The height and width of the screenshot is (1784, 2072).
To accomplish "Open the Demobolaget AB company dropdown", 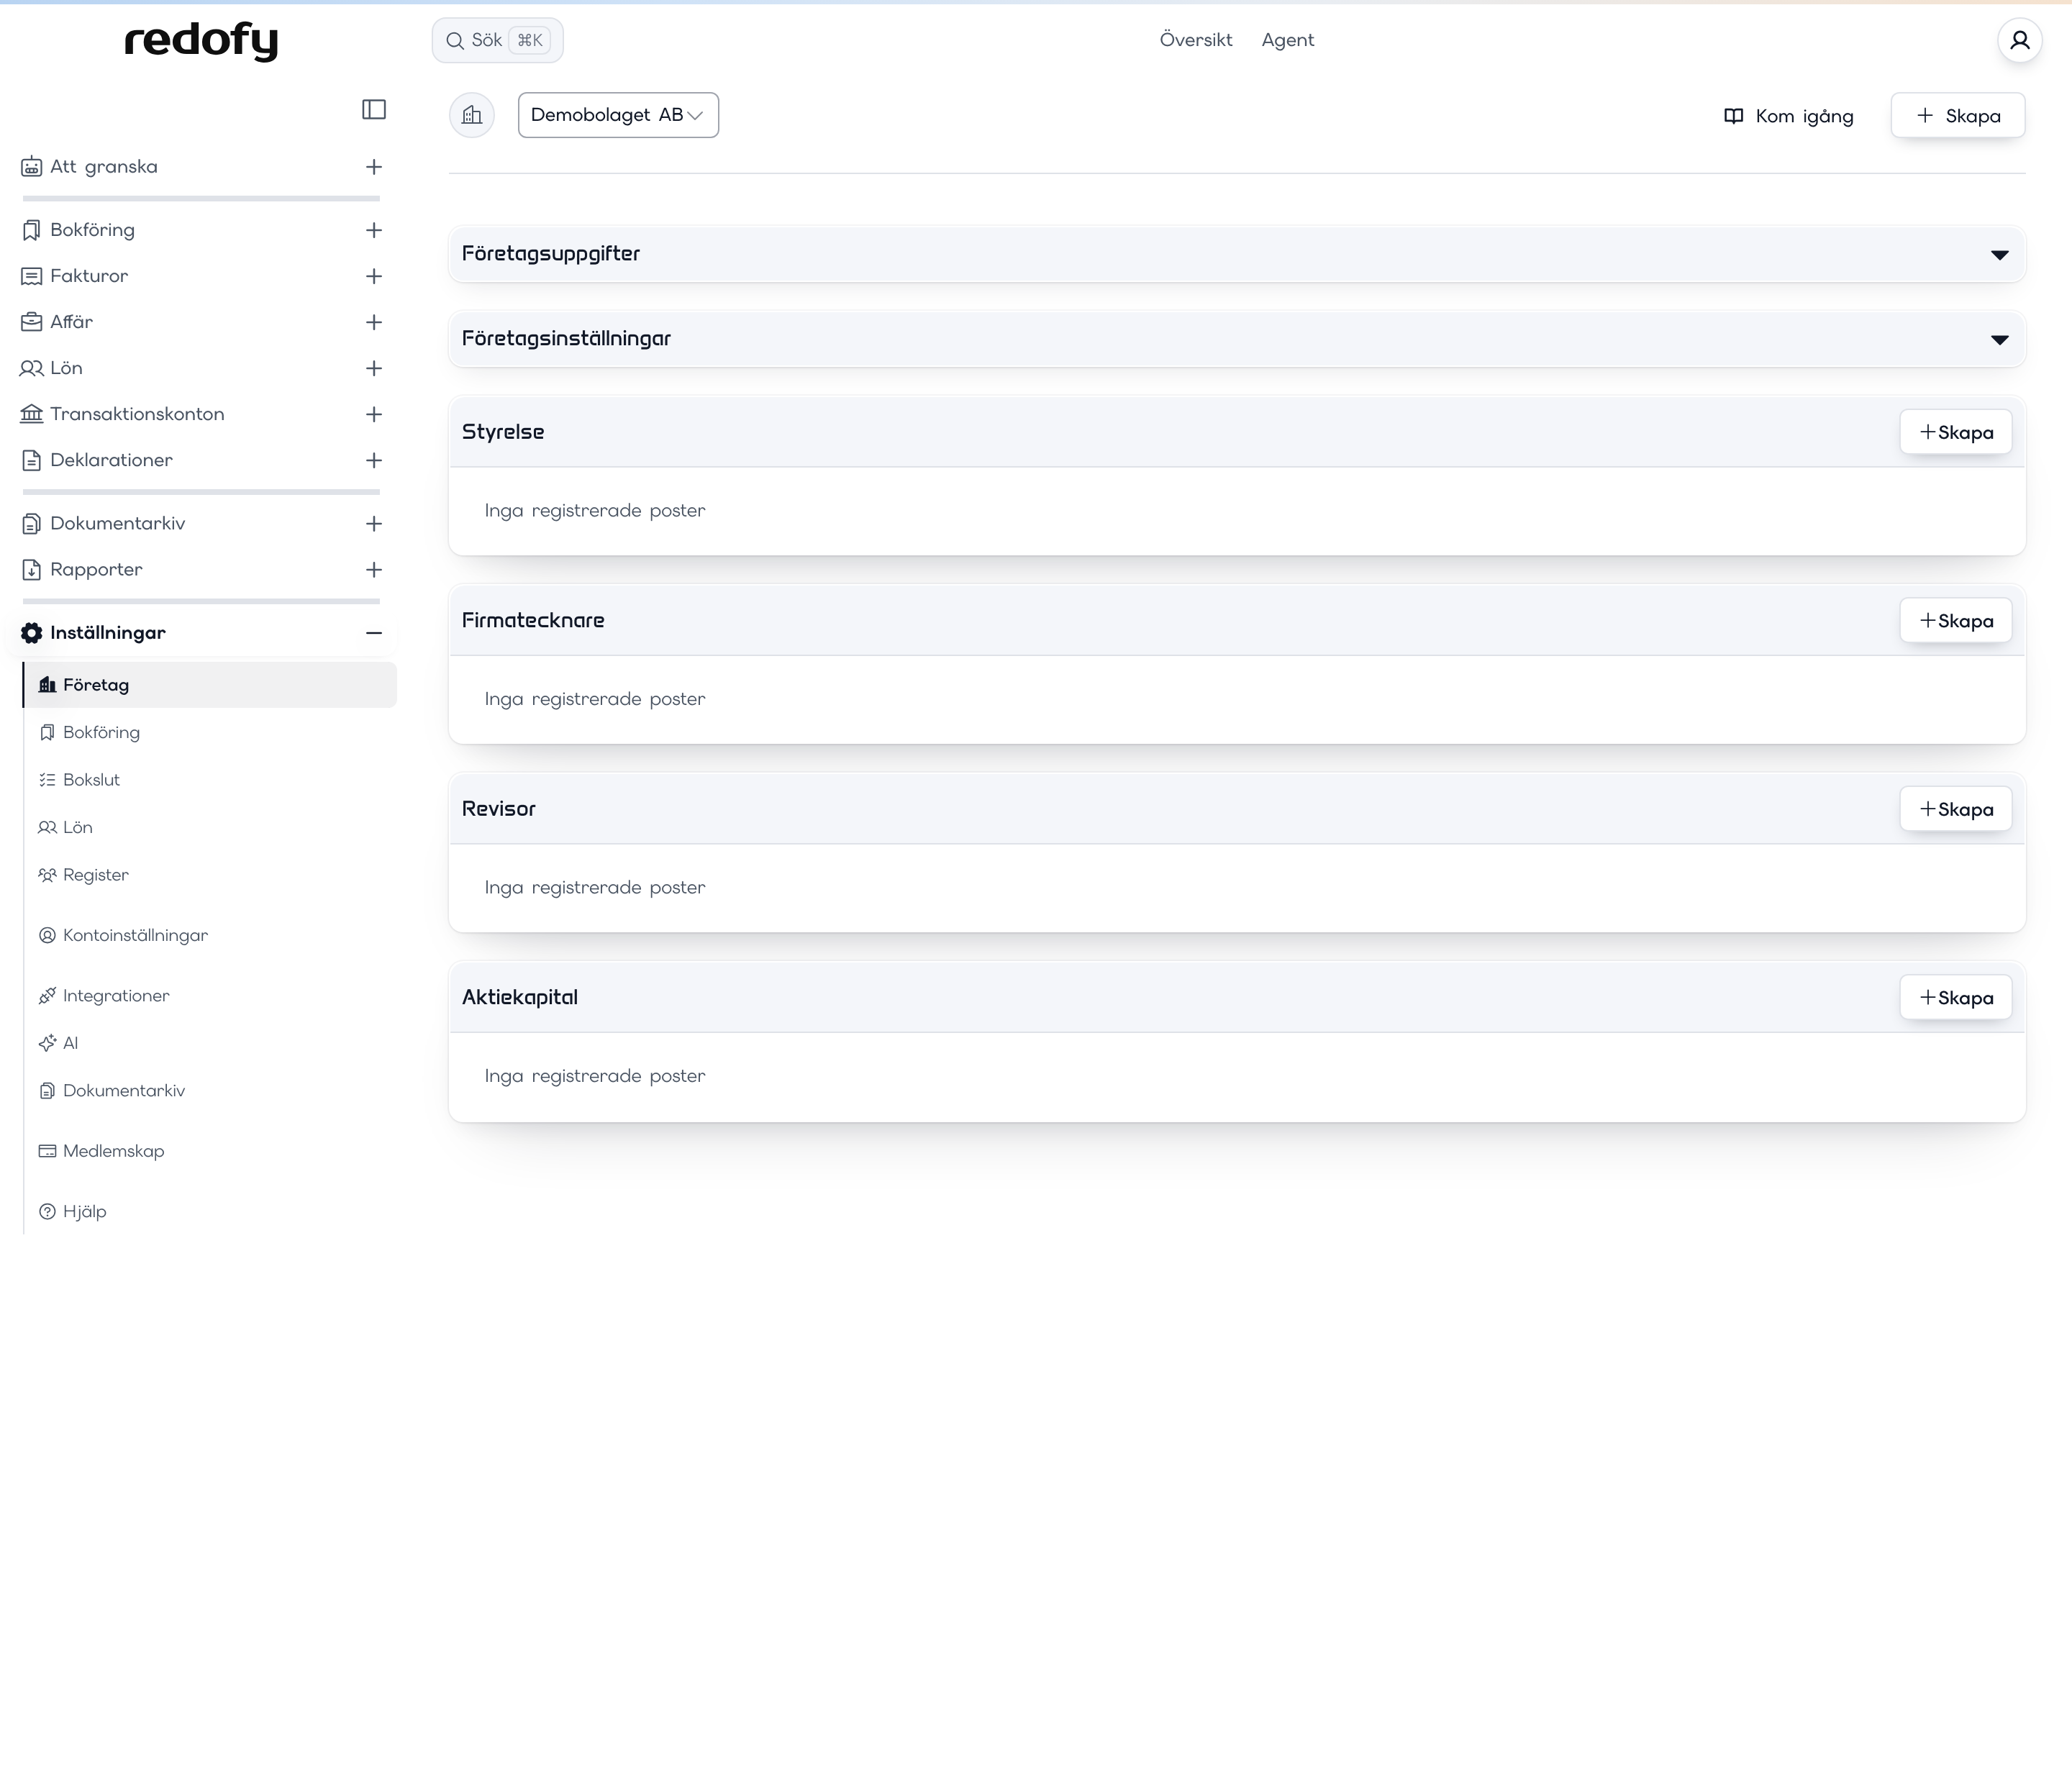I will tap(618, 115).
